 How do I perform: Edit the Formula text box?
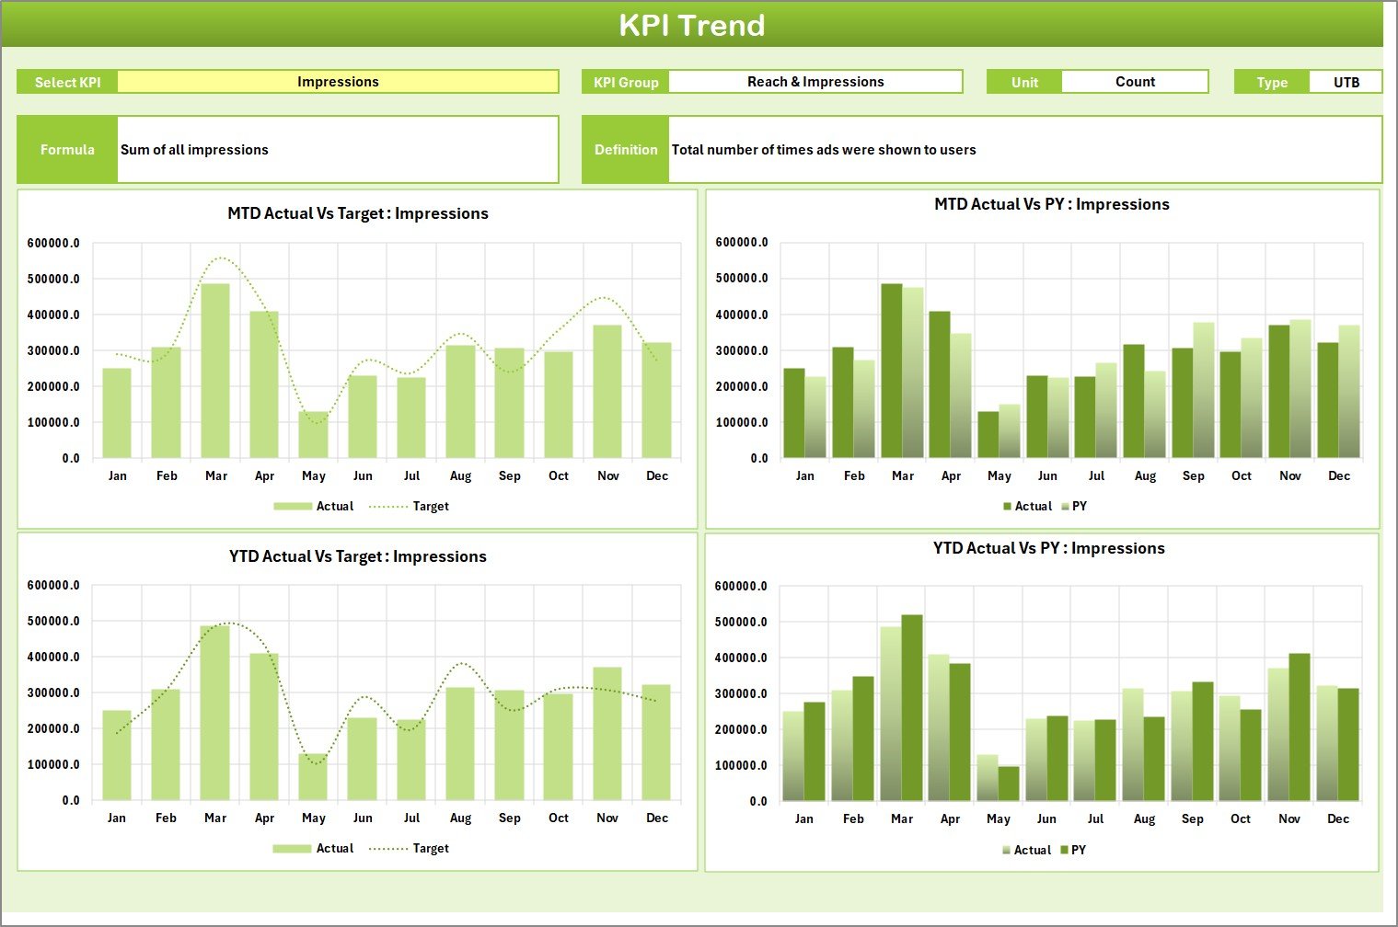(337, 149)
